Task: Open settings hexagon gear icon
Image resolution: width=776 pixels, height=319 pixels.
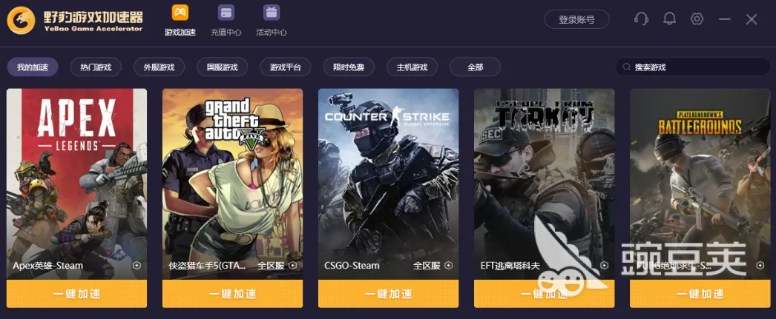Action: pos(697,19)
